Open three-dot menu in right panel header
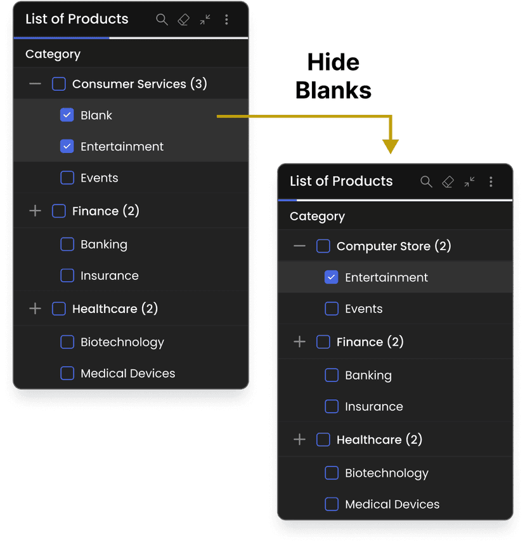This screenshot has height=544, width=525. [x=491, y=182]
